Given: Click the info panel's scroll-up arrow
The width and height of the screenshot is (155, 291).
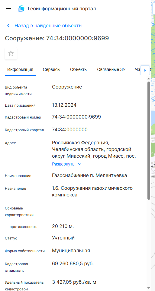Looking at the screenshot, I should (x=149, y=79).
